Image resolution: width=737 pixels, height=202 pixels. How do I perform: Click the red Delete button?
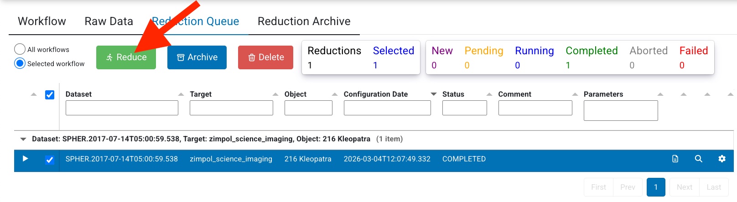(265, 57)
